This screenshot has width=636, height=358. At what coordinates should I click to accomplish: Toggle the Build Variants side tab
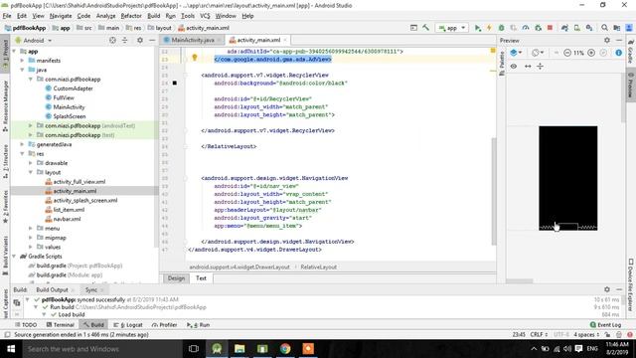pos(5,256)
